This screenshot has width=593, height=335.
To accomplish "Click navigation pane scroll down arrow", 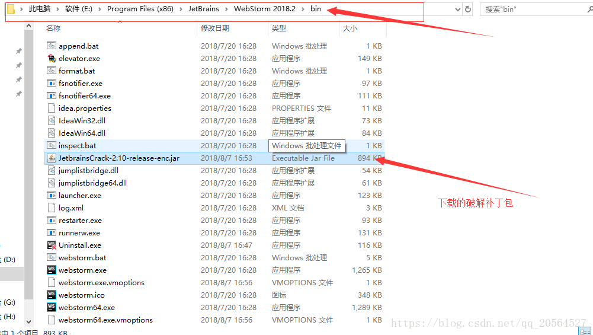I will [x=29, y=322].
